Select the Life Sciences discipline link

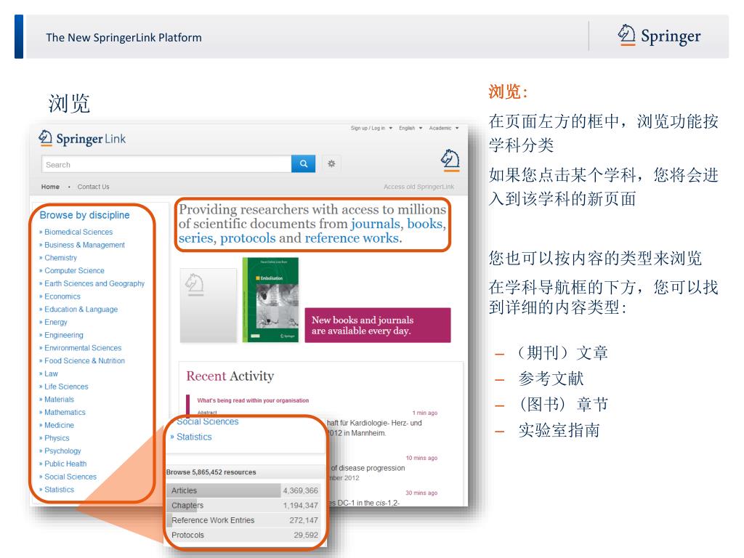66,387
